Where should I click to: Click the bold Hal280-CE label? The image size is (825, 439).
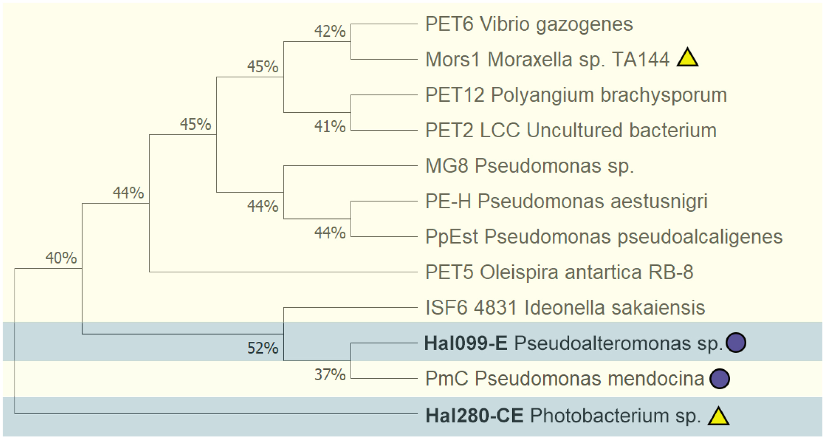point(474,416)
